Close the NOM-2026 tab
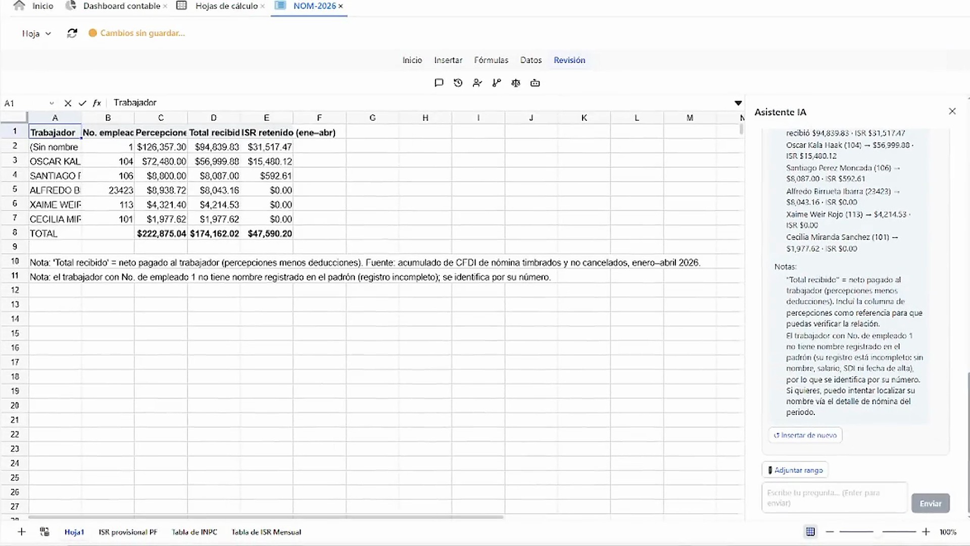 click(341, 6)
